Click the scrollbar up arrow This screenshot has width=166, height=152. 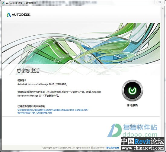163,8
